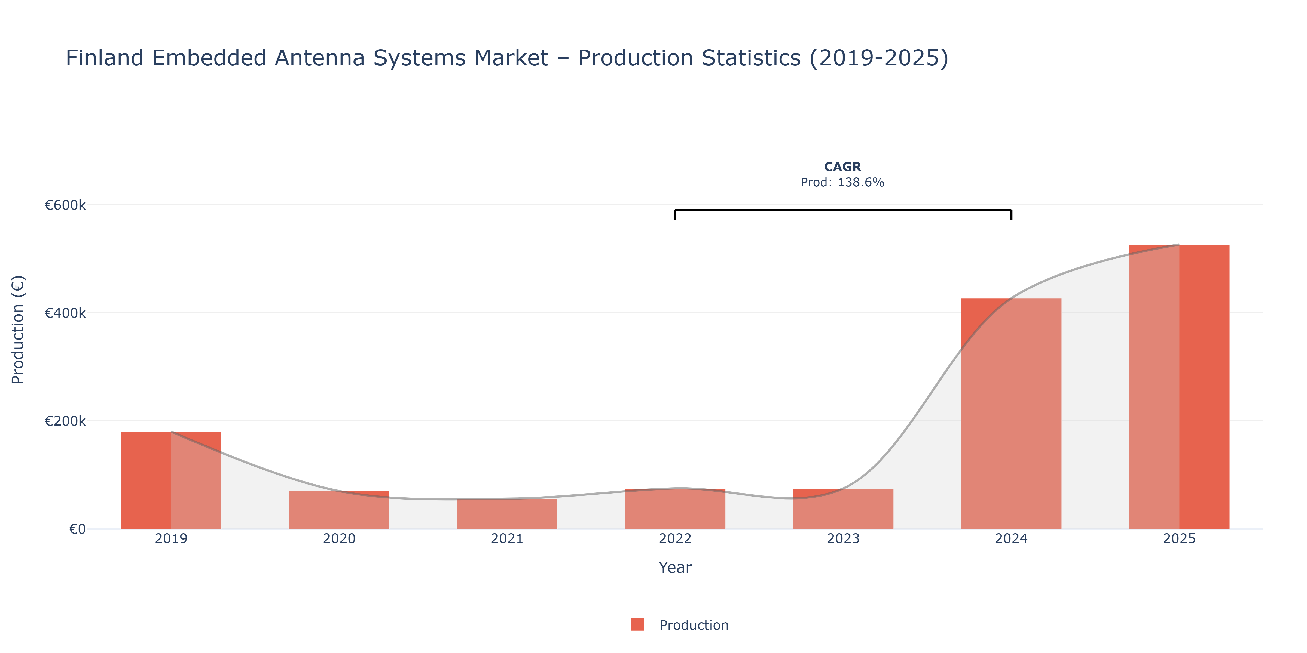
Task: Click the 2024 x-axis tick label
Action: [x=1011, y=538]
